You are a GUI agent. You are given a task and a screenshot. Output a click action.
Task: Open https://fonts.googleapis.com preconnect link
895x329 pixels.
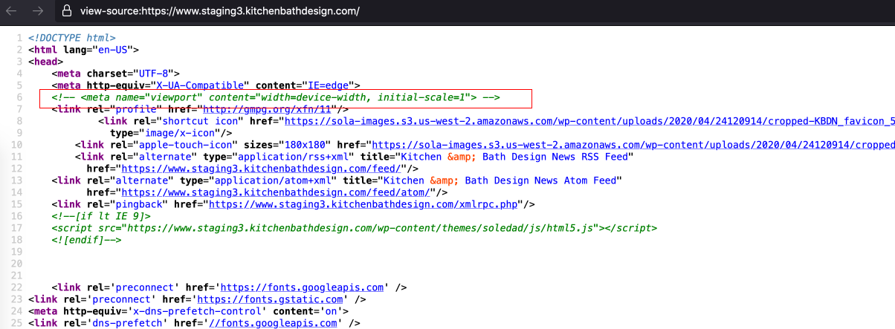pos(301,287)
